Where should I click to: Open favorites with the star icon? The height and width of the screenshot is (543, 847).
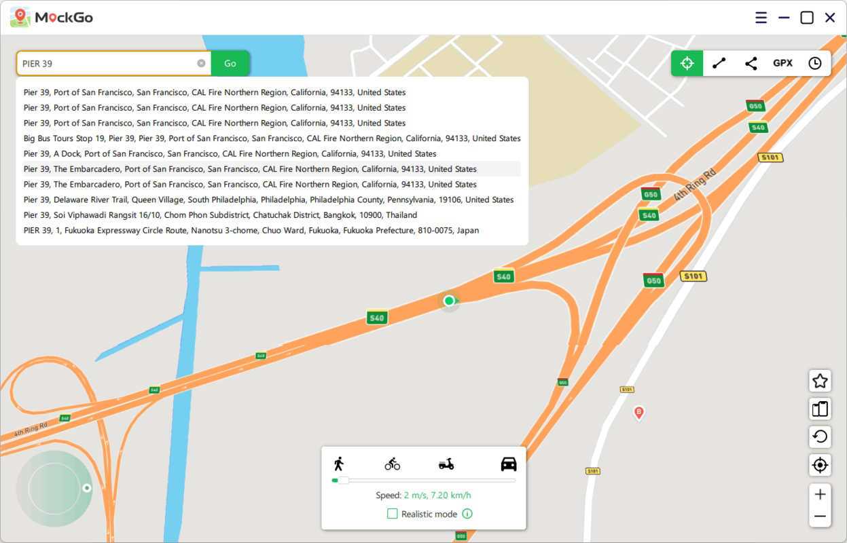tap(820, 381)
